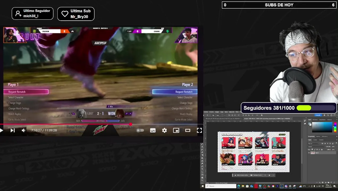Viewport: 338px width, 191px height.
Task: Open Photoshop search magnifier
Action: tap(328, 115)
